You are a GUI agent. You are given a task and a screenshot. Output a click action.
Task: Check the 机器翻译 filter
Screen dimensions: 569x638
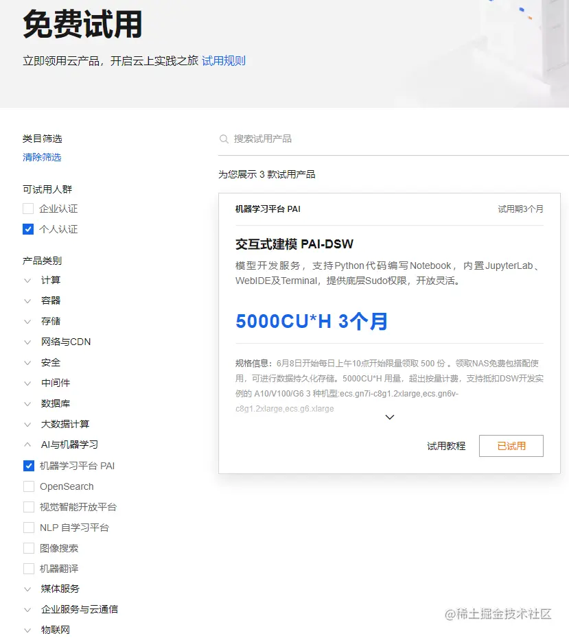coord(29,569)
